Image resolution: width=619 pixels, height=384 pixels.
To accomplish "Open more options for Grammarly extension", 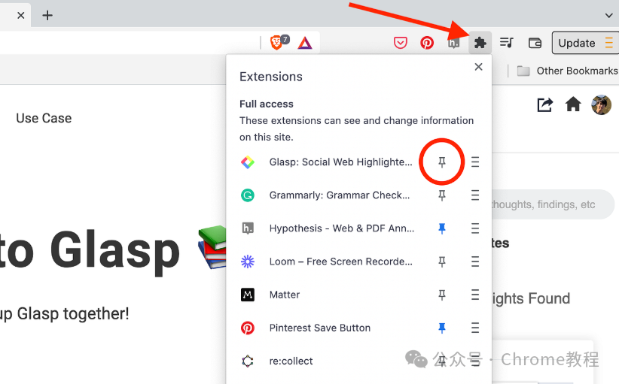I will click(x=475, y=195).
